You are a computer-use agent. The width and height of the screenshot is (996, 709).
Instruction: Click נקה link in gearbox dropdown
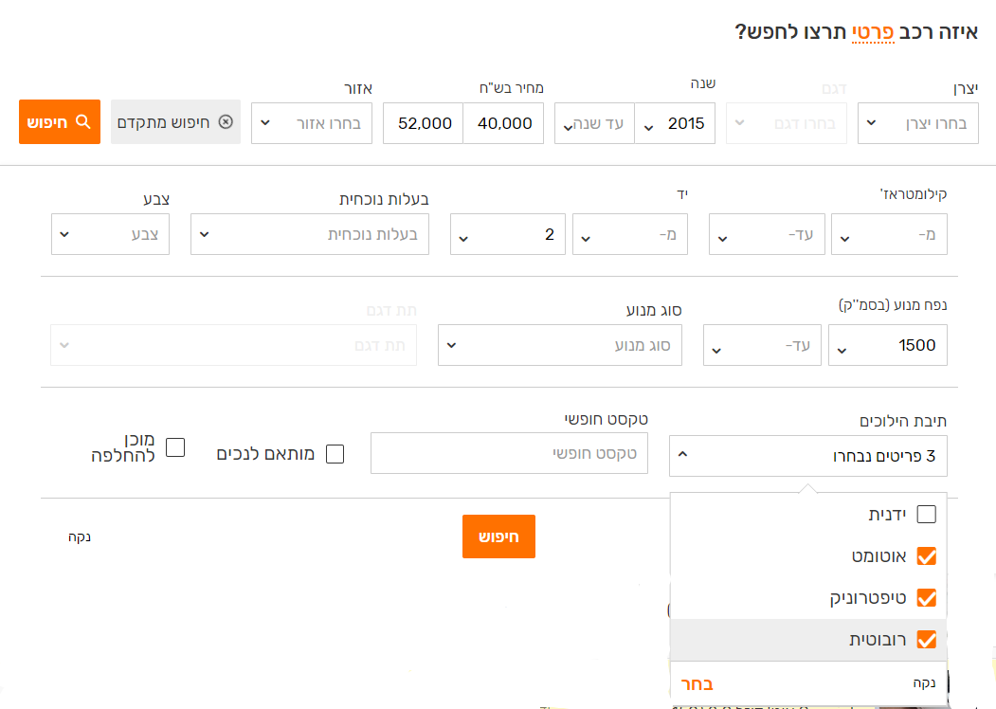pyautogui.click(x=924, y=683)
